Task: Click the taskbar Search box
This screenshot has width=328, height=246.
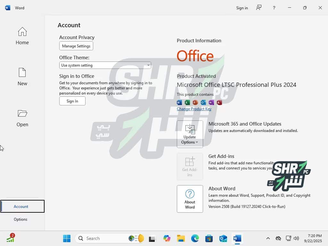Action: click(x=102, y=238)
